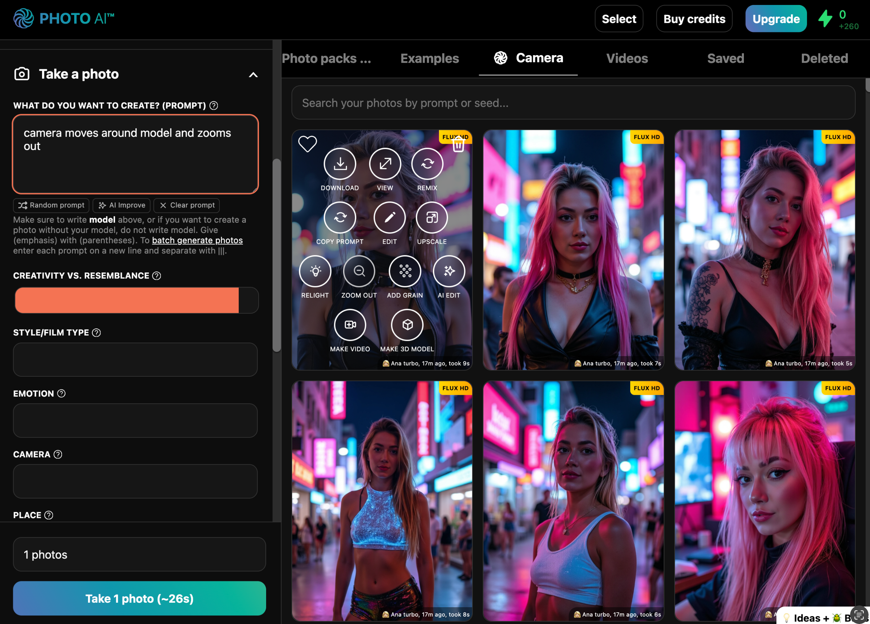Open the 1 photos count dropdown
The width and height of the screenshot is (870, 624).
point(139,554)
